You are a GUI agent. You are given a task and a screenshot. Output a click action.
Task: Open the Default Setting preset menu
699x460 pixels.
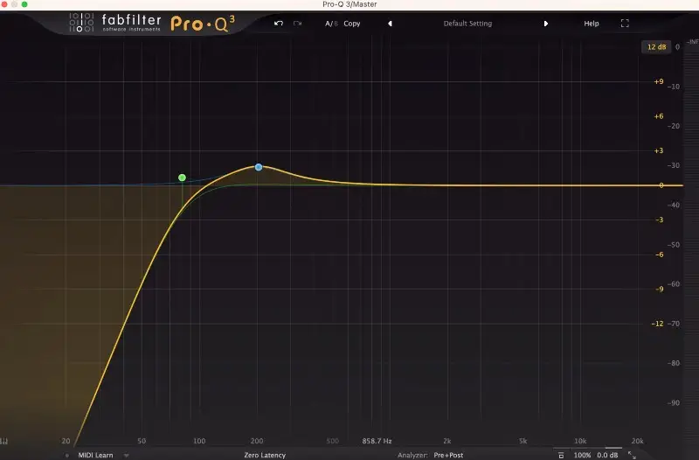[x=467, y=24]
